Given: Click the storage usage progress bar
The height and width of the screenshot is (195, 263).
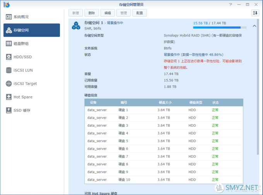Looking at the screenshot, I should click(x=220, y=28).
